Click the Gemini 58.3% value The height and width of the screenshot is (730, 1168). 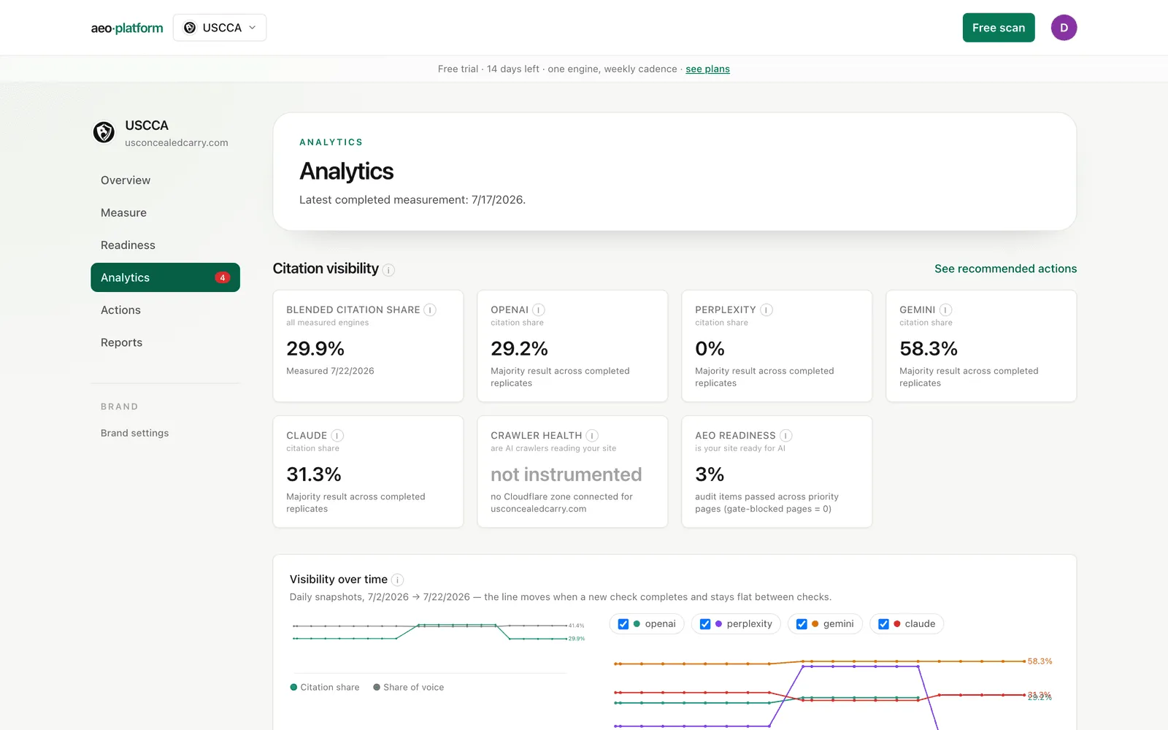pos(929,349)
